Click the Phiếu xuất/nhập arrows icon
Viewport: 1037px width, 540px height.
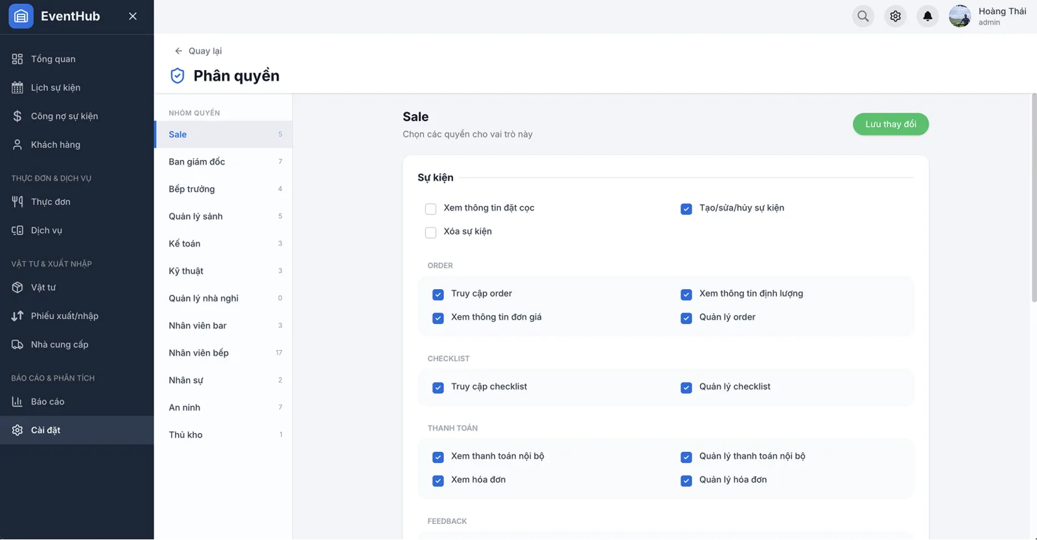17,316
